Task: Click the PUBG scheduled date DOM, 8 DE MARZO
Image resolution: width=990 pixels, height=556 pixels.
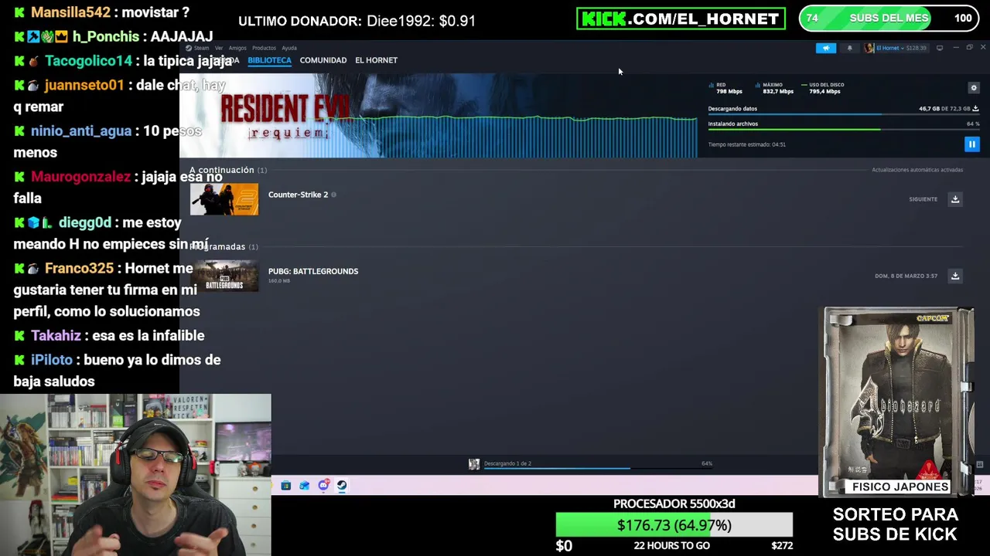Action: click(906, 276)
